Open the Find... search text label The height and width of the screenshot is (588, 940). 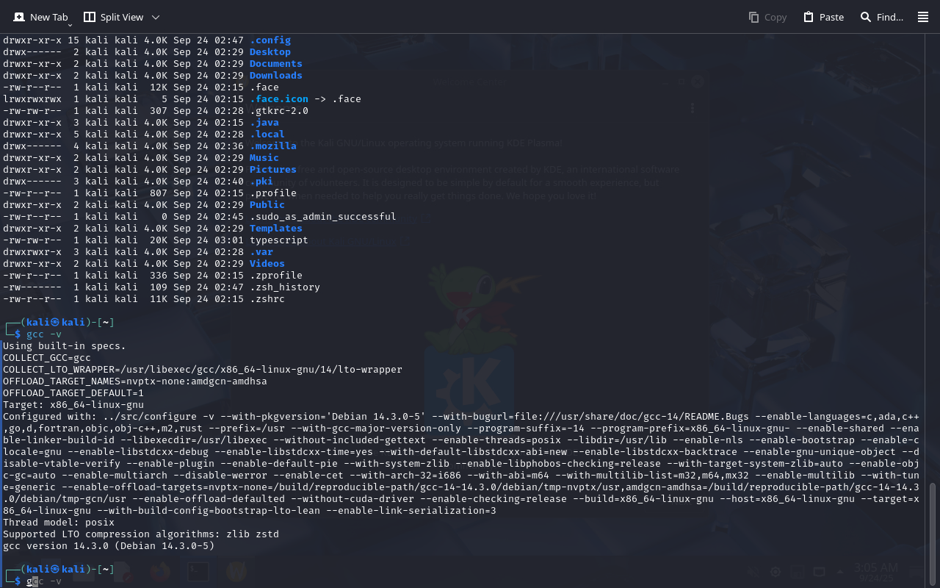point(890,17)
